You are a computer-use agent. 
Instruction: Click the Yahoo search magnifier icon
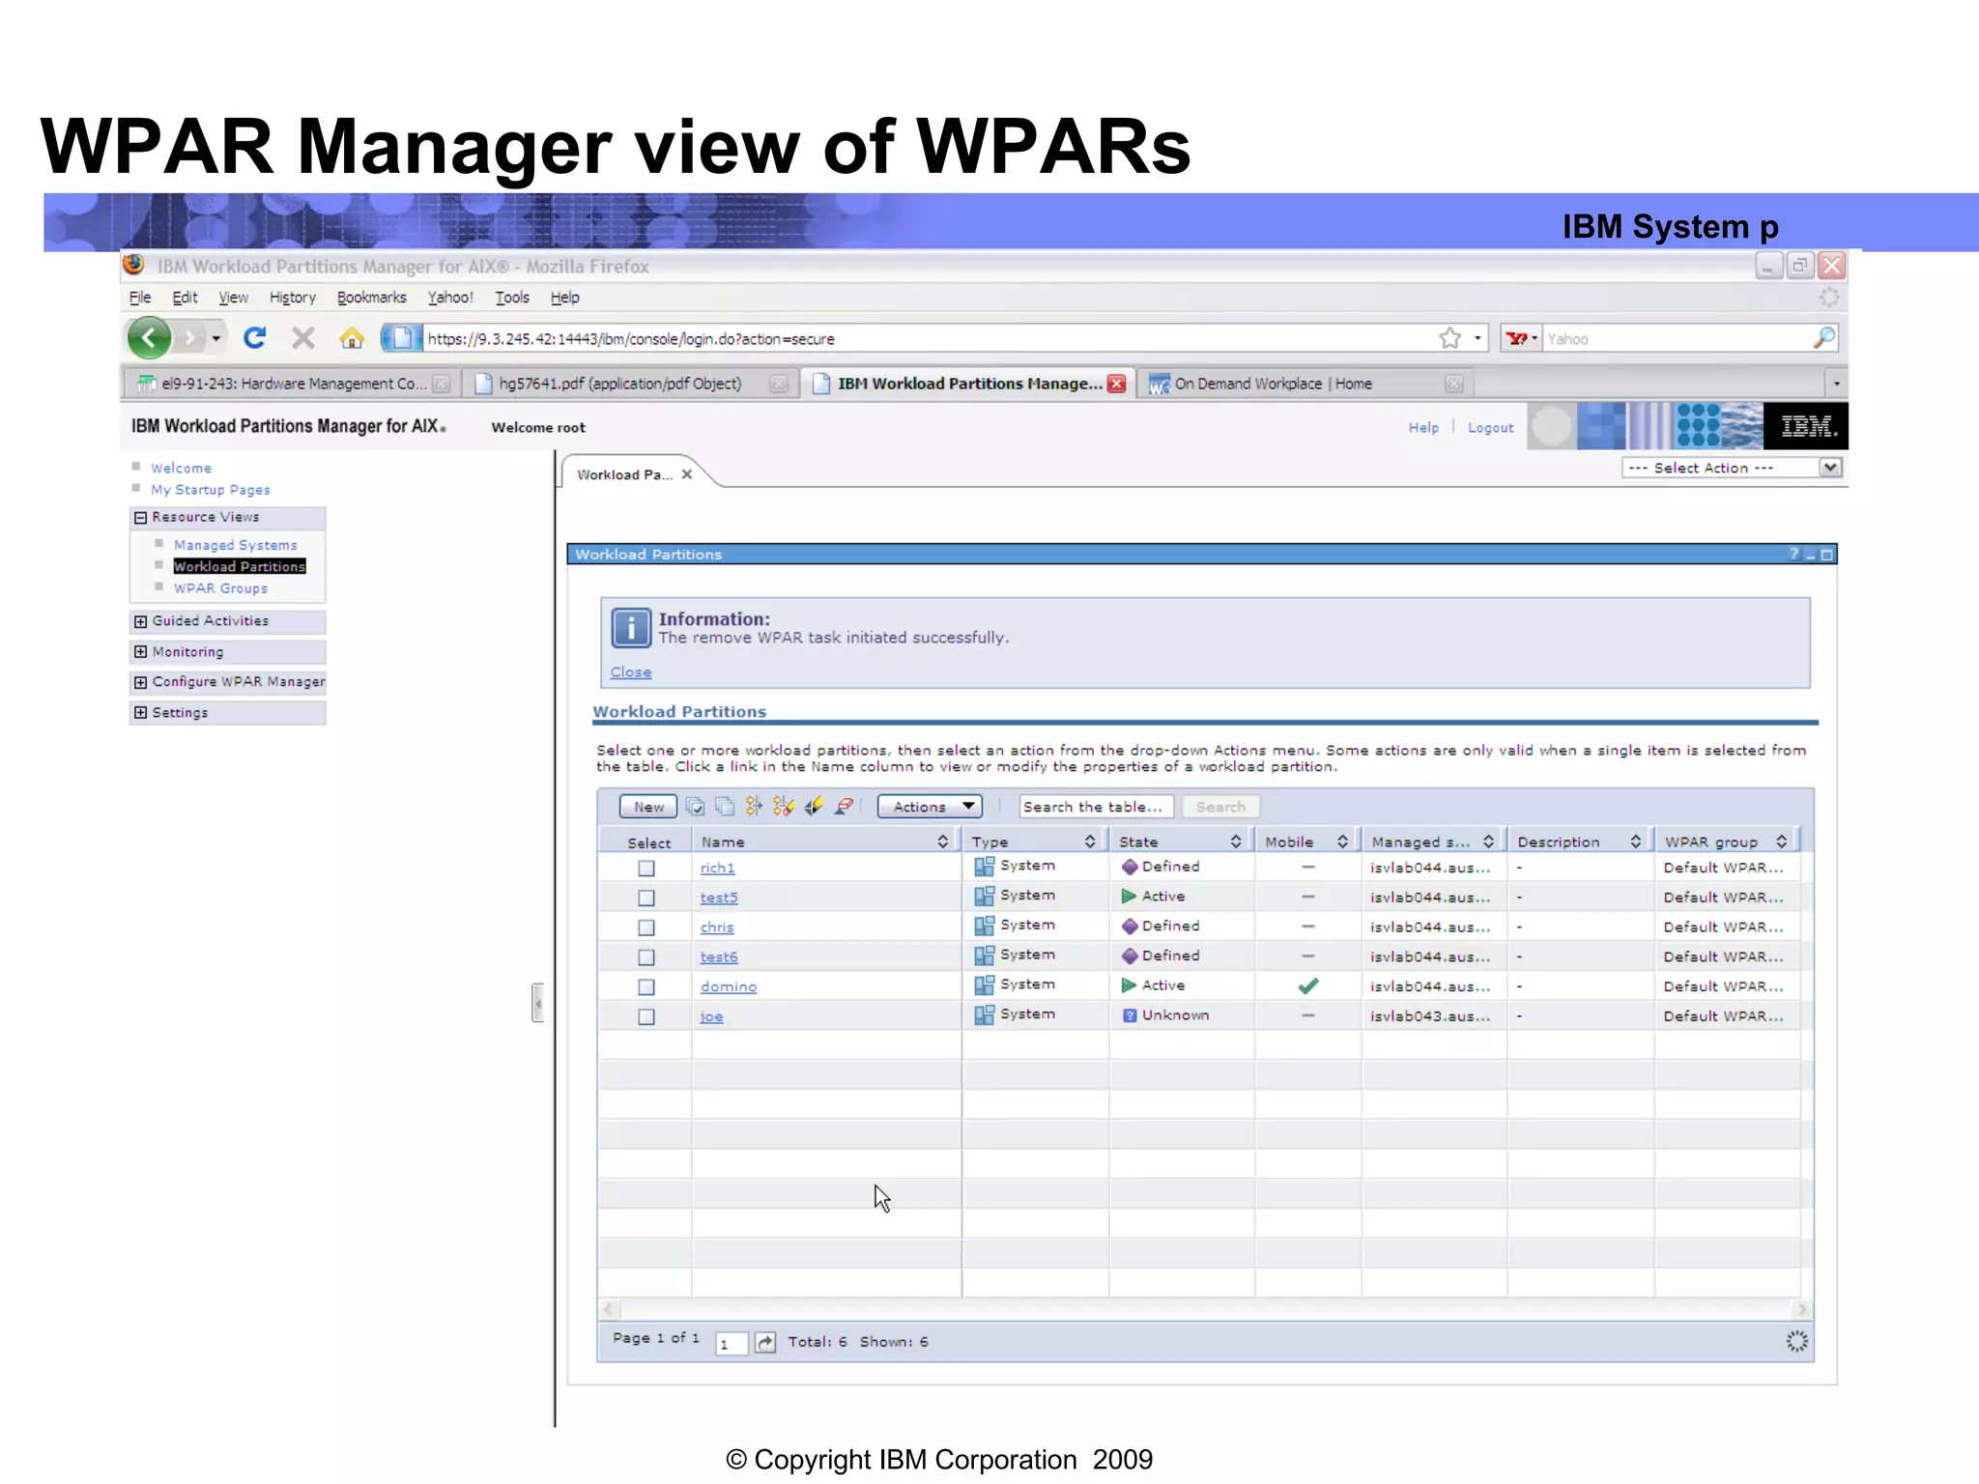1823,338
